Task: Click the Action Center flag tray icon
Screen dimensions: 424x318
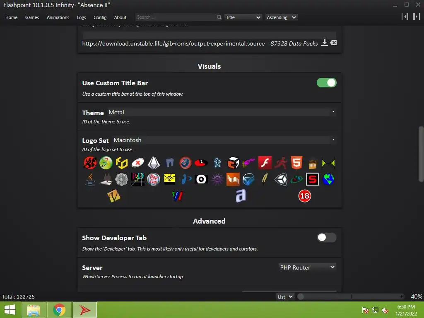Action: 365,310
